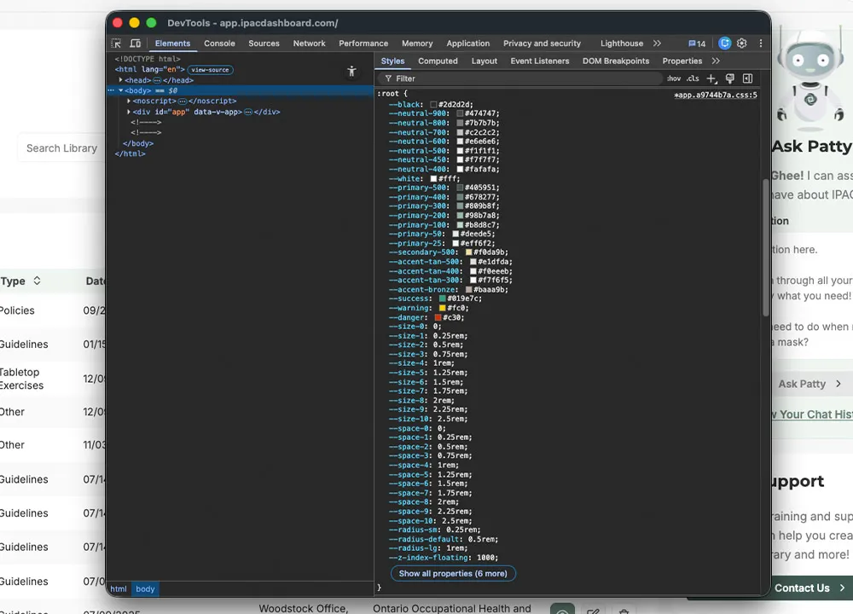Click Show all properties (6 more)

(453, 573)
